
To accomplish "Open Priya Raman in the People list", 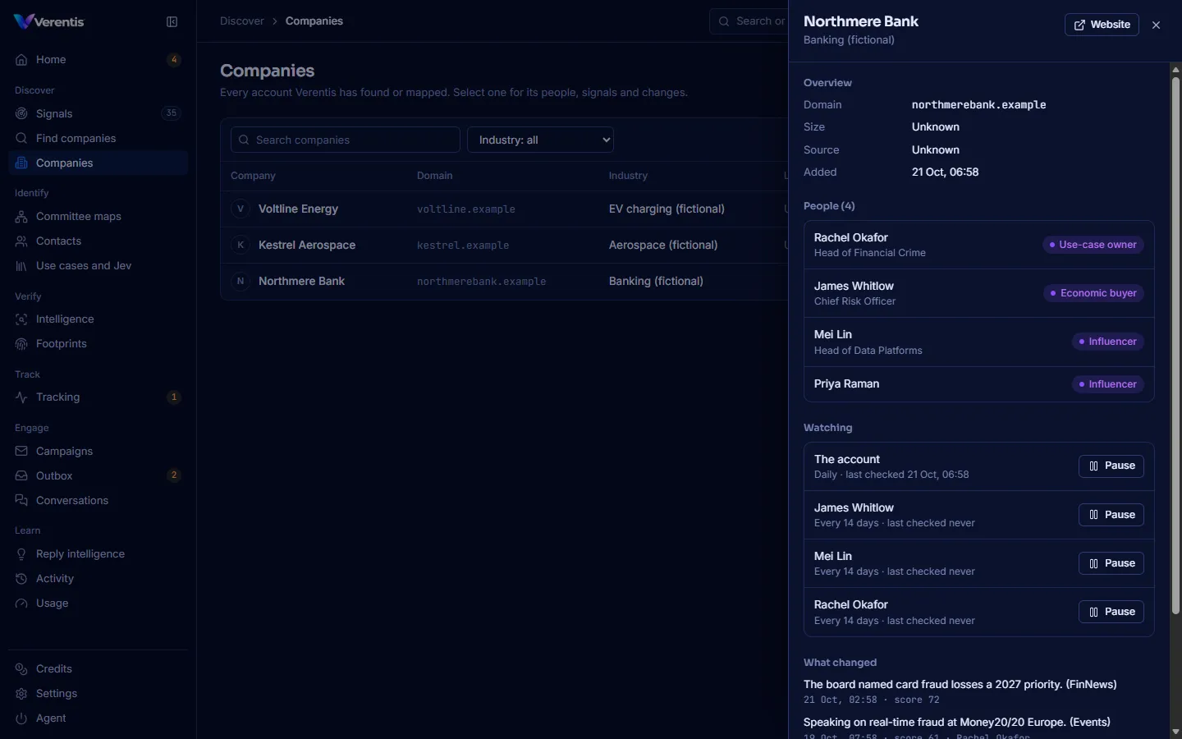I will pos(979,384).
